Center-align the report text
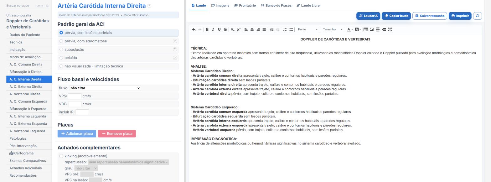 coord(252,29)
